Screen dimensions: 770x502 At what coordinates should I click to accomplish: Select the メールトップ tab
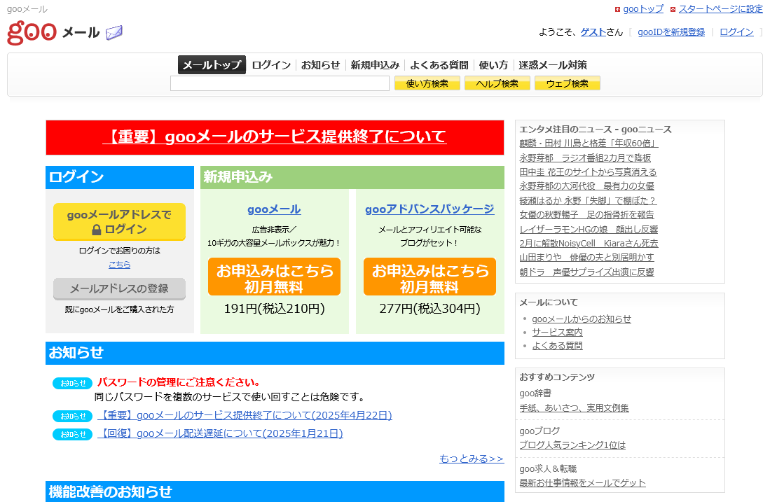[212, 65]
